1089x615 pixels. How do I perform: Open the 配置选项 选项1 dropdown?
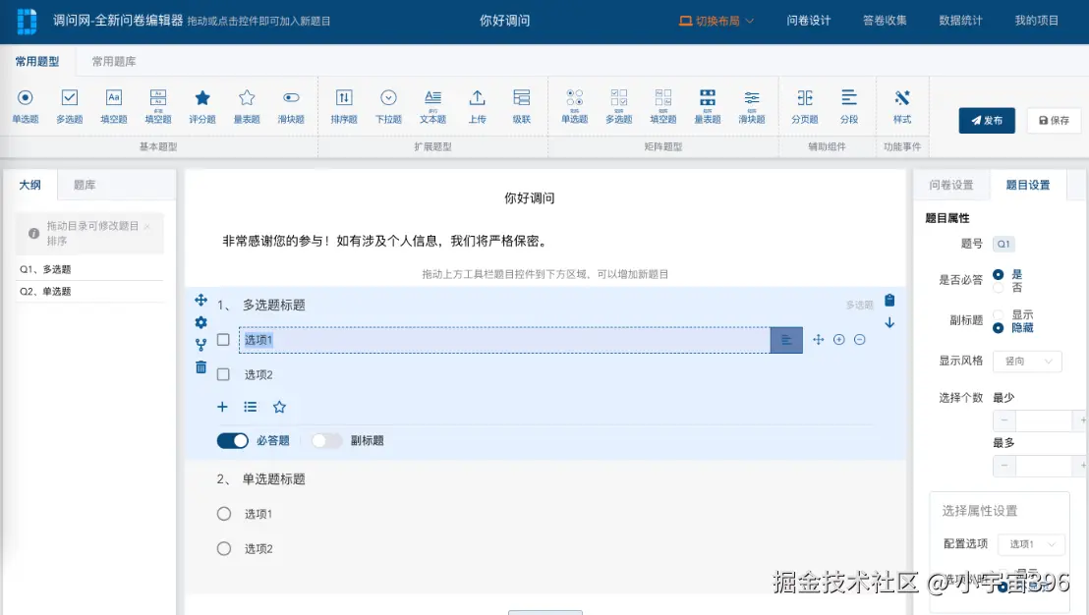1031,544
